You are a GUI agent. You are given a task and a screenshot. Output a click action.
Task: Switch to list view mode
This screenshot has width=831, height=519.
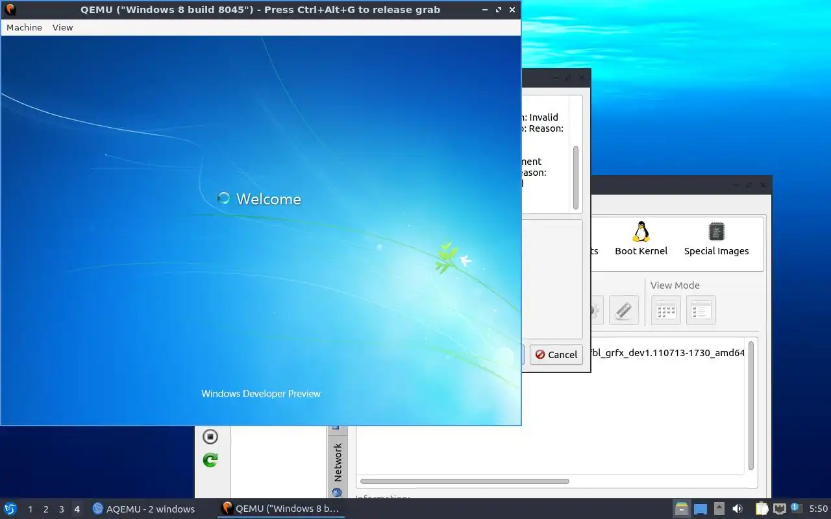[x=701, y=310]
